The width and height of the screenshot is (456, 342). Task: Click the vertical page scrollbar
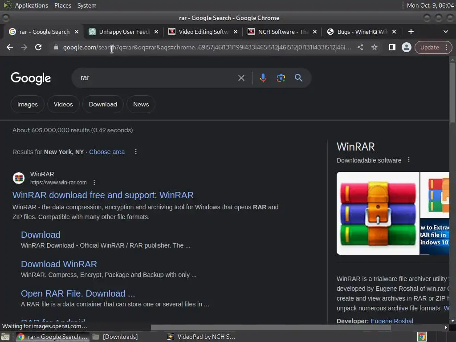point(452,93)
